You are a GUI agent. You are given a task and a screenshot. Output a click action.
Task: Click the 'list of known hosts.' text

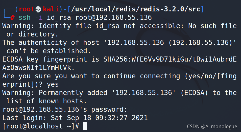point(47,101)
